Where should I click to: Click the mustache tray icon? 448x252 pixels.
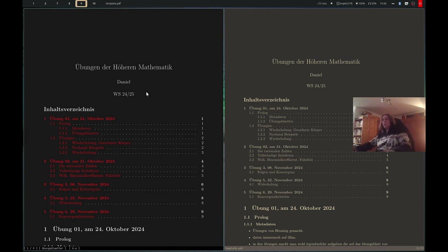coord(393,3)
